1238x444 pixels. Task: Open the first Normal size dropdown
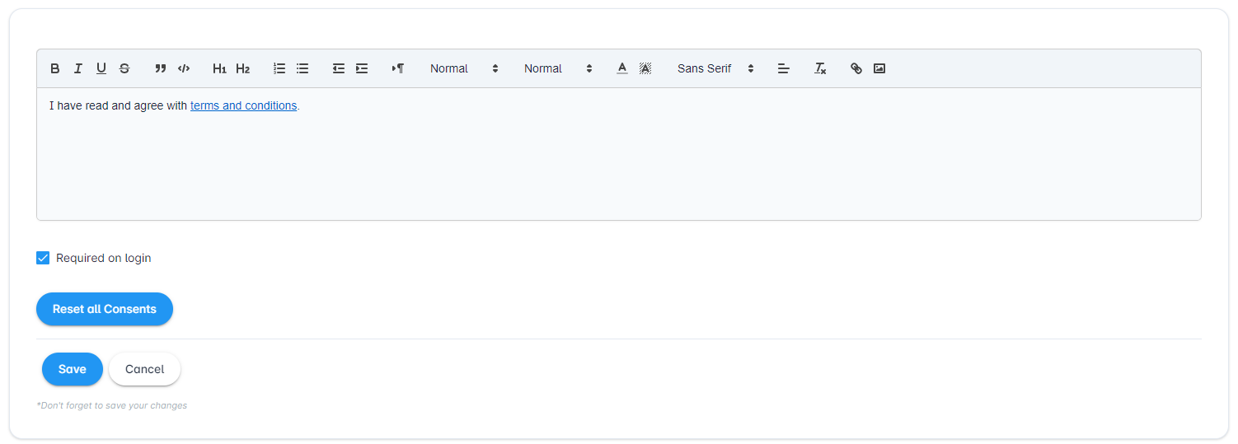(464, 68)
